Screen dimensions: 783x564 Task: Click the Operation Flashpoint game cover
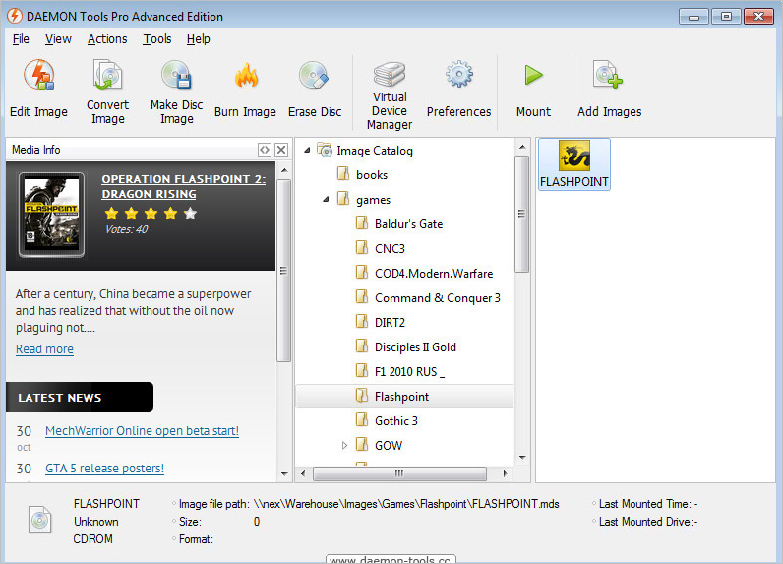51,215
